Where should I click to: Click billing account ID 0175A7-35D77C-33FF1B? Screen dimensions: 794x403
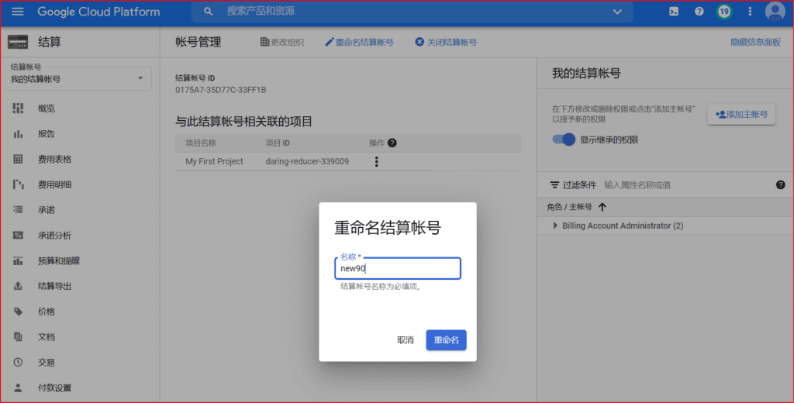coord(221,90)
